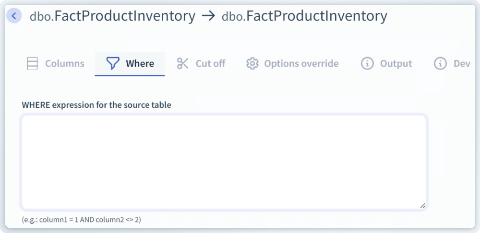
Task: Focus the WHERE expression text area
Action: (x=224, y=162)
